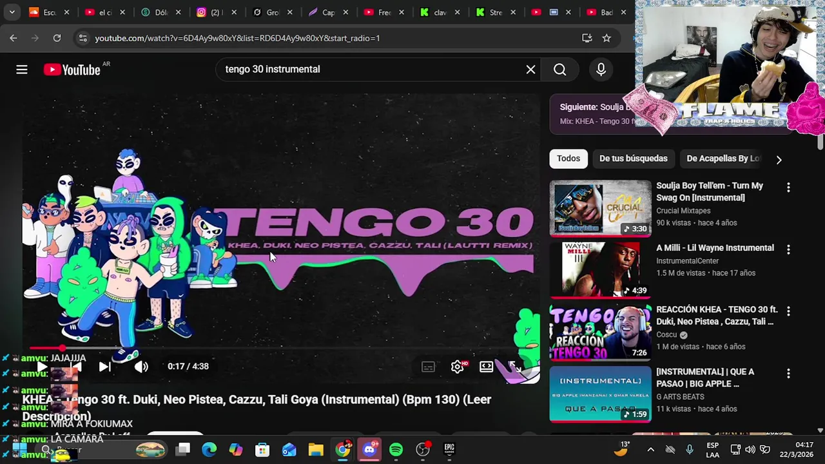Screen dimensions: 825x464
Task: Open options for QUE A PASAO video
Action: pos(788,373)
